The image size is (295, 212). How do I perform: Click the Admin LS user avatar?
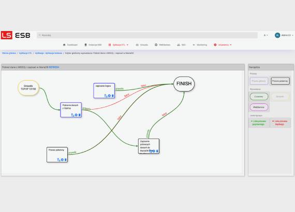coord(277,35)
